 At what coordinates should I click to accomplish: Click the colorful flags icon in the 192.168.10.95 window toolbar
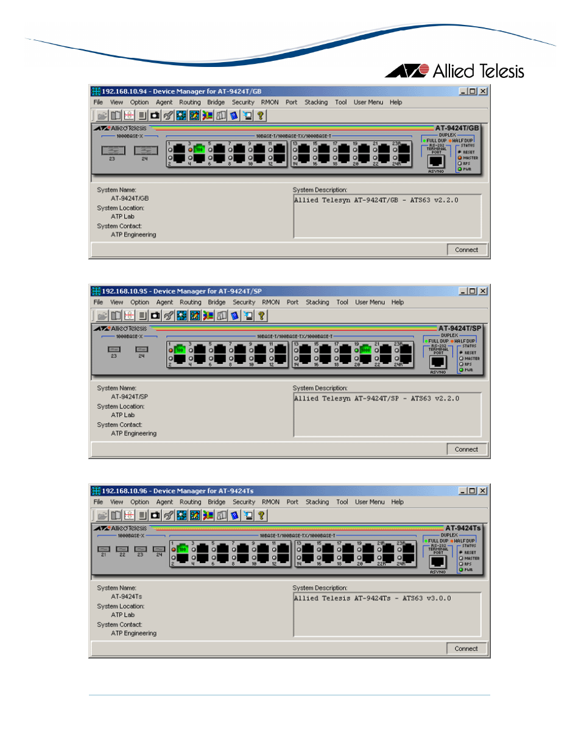point(208,315)
